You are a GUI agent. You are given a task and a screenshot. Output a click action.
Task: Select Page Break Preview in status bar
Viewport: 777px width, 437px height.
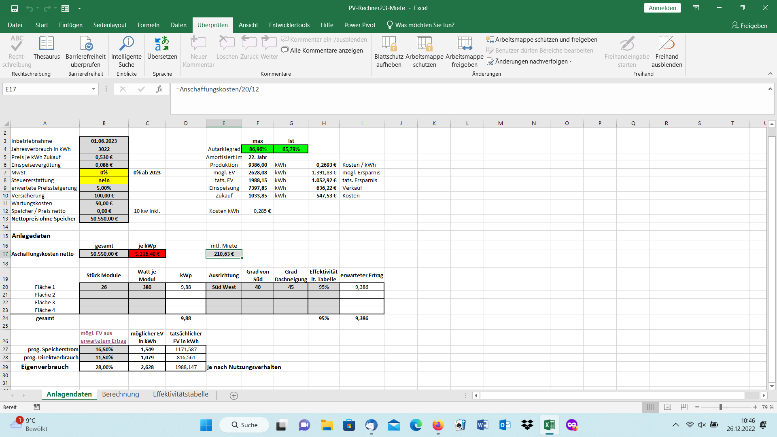(x=684, y=407)
